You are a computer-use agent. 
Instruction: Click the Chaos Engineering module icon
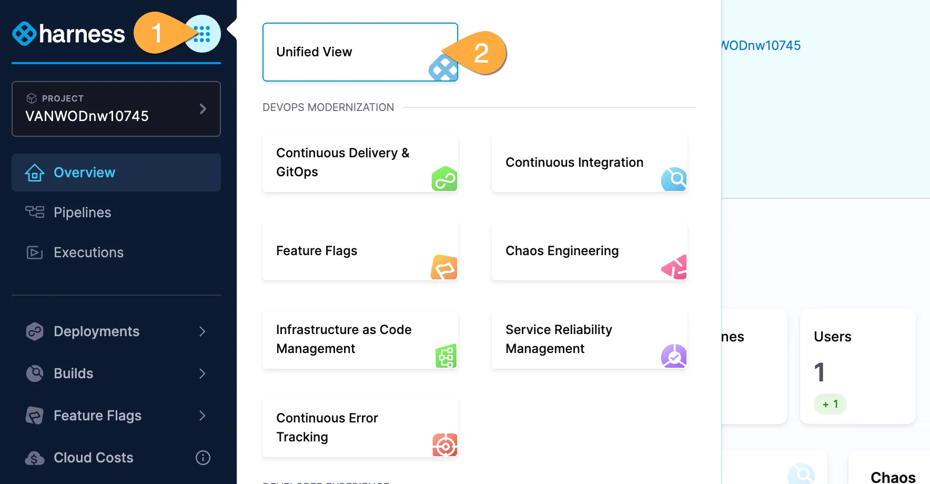click(x=674, y=268)
